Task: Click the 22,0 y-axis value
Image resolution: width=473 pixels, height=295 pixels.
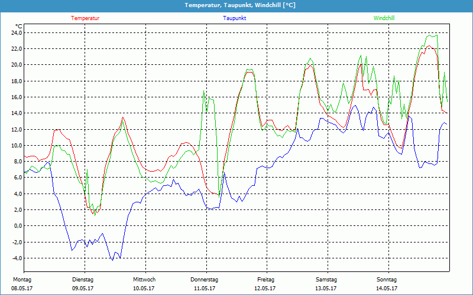Action: [17, 49]
